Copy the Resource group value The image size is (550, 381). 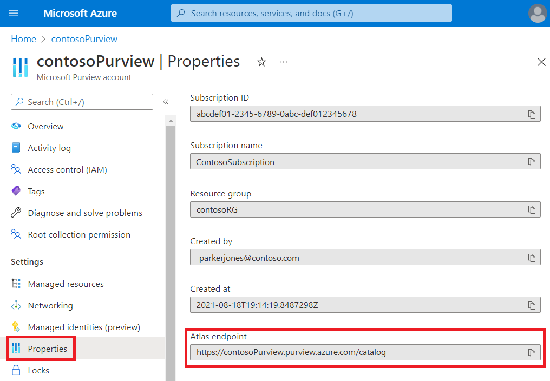tap(532, 209)
